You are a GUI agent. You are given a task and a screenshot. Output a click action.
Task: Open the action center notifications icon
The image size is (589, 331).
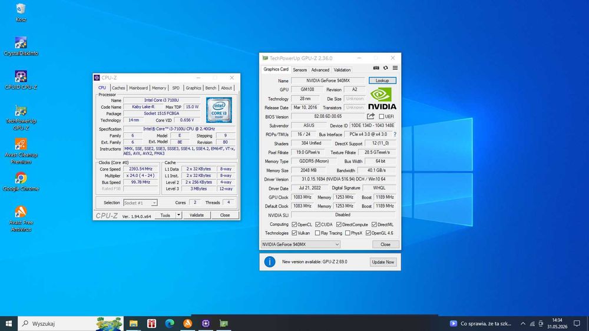click(577, 323)
